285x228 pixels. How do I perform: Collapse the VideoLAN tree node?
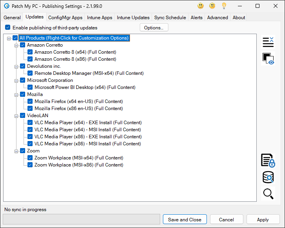[16, 116]
